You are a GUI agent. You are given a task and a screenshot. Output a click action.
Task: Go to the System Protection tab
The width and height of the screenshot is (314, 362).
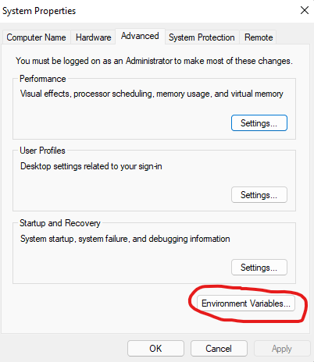(202, 37)
